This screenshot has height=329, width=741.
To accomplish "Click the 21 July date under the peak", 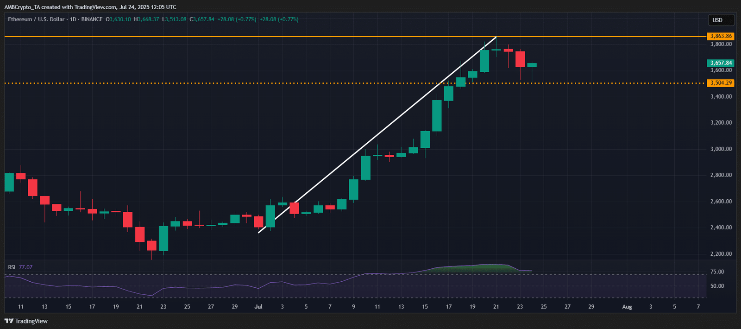I will 496,307.
